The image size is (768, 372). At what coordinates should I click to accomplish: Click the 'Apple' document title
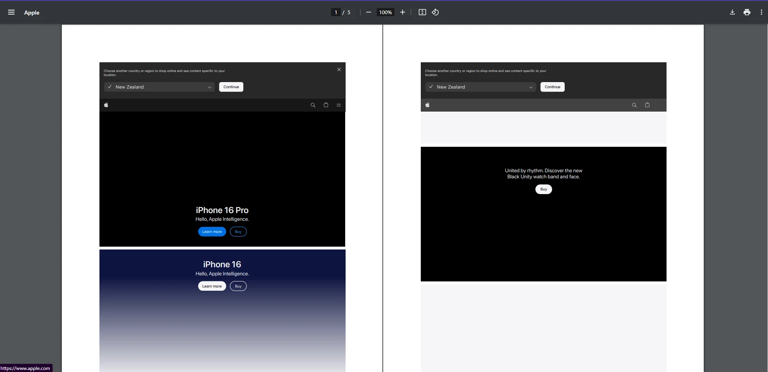click(32, 13)
